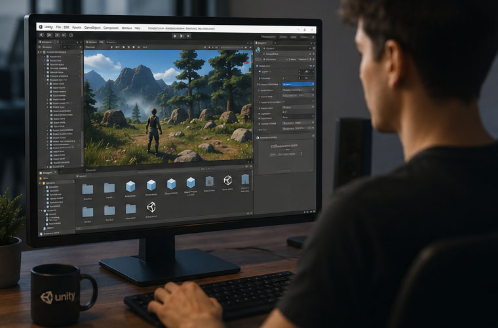Select the fourth blue cube prefab asset
Image resolution: width=498 pixels, height=328 pixels.
click(x=191, y=182)
